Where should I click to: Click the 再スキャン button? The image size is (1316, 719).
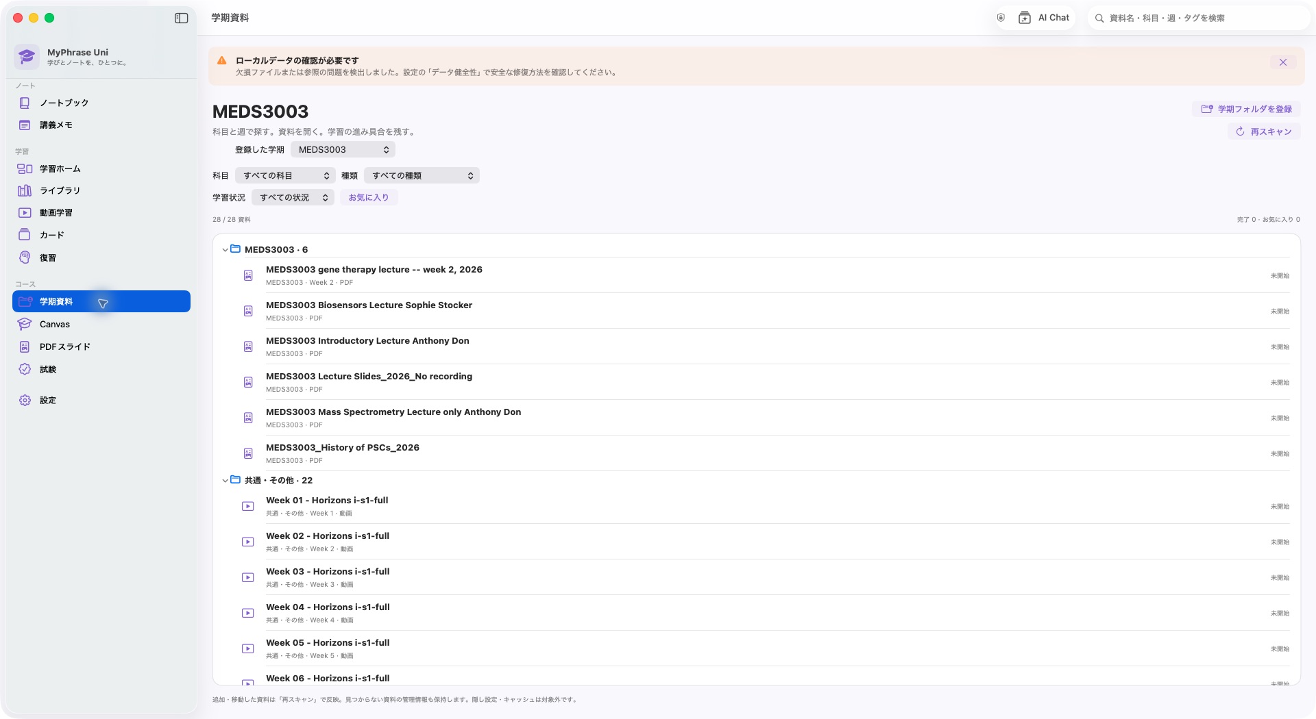tap(1263, 131)
